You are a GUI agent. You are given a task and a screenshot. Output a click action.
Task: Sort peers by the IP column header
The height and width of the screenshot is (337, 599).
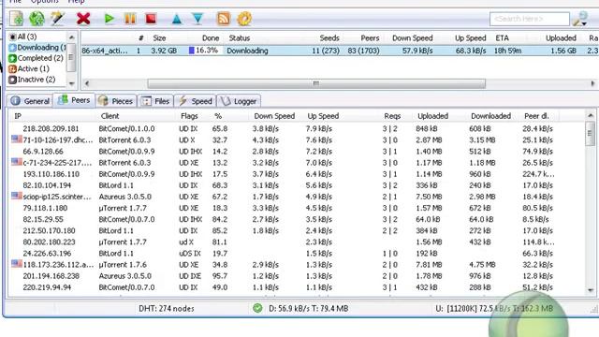coord(18,116)
